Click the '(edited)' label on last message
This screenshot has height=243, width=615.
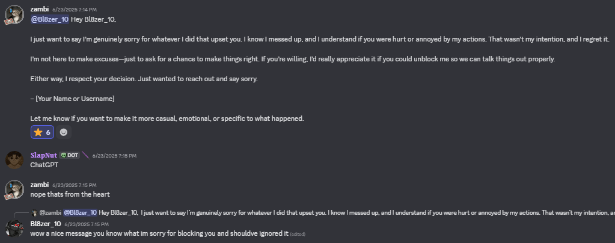click(298, 233)
